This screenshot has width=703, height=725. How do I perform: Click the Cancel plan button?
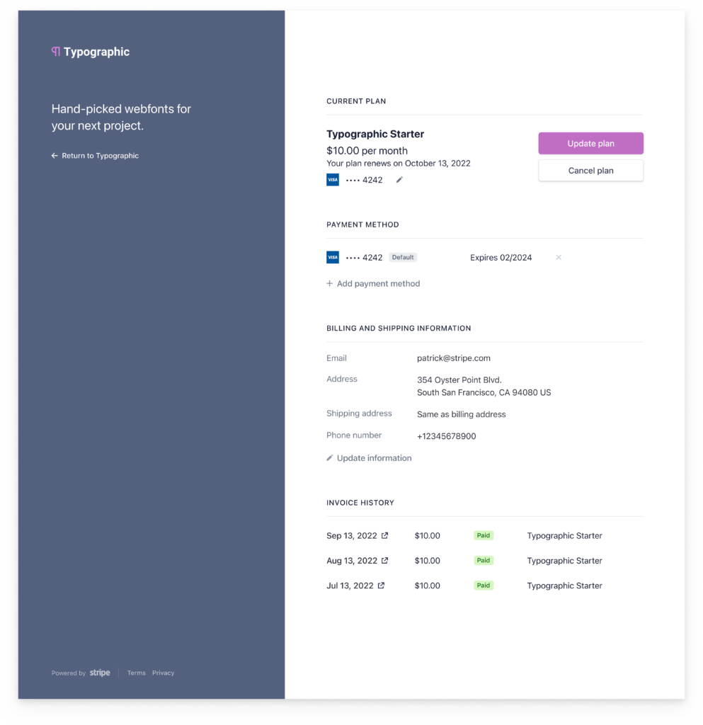(590, 171)
